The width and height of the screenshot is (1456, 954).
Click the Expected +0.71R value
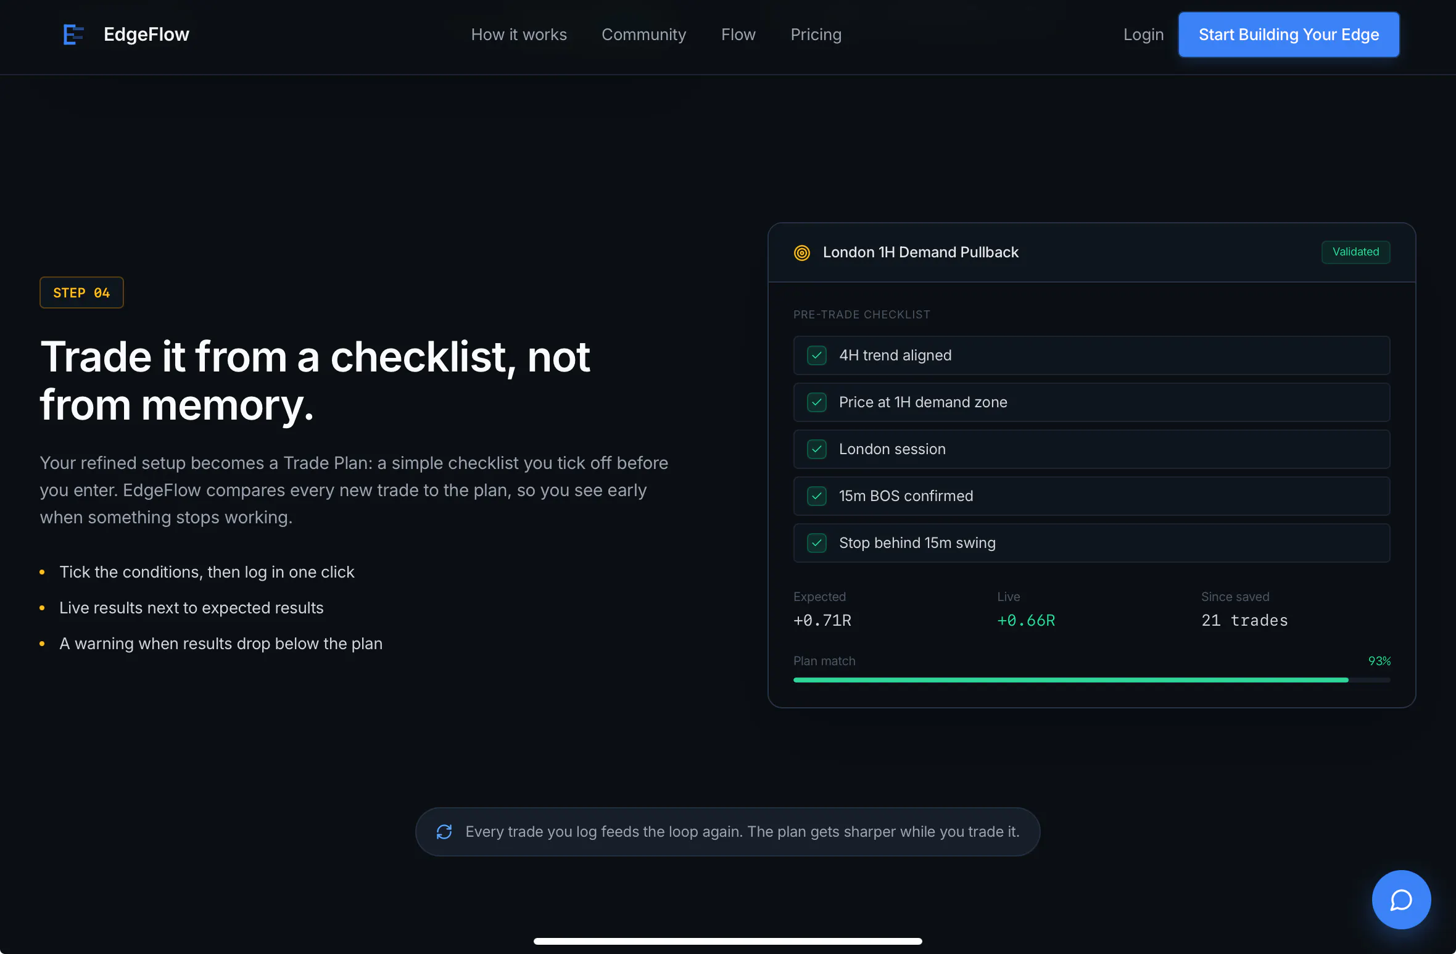click(822, 620)
